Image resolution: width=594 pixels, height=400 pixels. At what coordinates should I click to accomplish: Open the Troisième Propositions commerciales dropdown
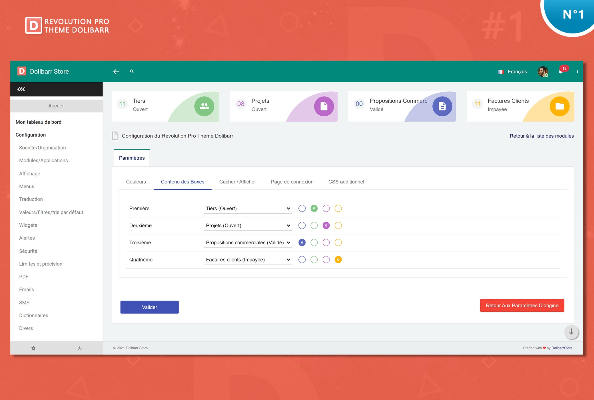248,243
